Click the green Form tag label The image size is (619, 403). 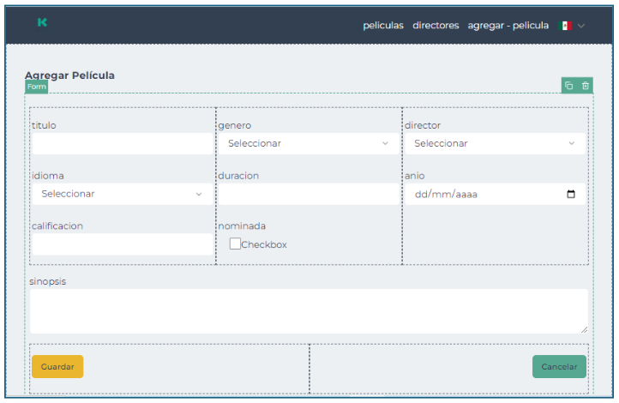point(36,87)
